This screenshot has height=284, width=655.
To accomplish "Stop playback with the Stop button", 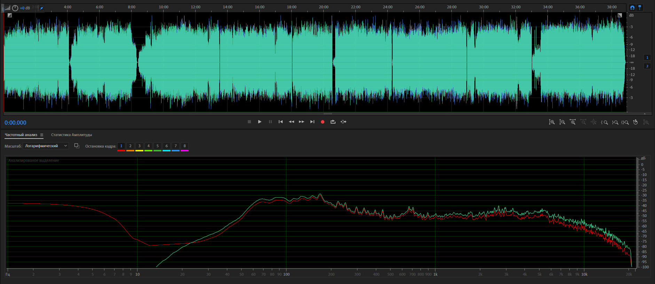I will (249, 122).
